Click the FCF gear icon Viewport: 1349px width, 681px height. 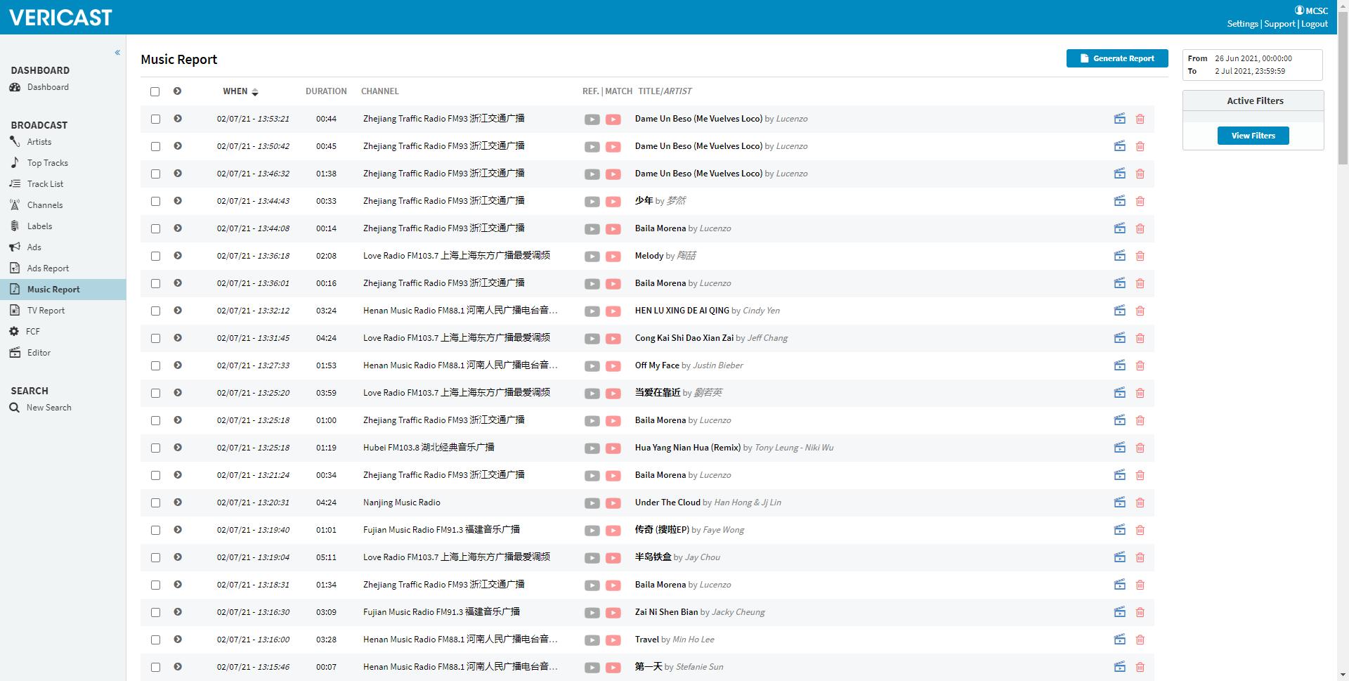click(14, 332)
